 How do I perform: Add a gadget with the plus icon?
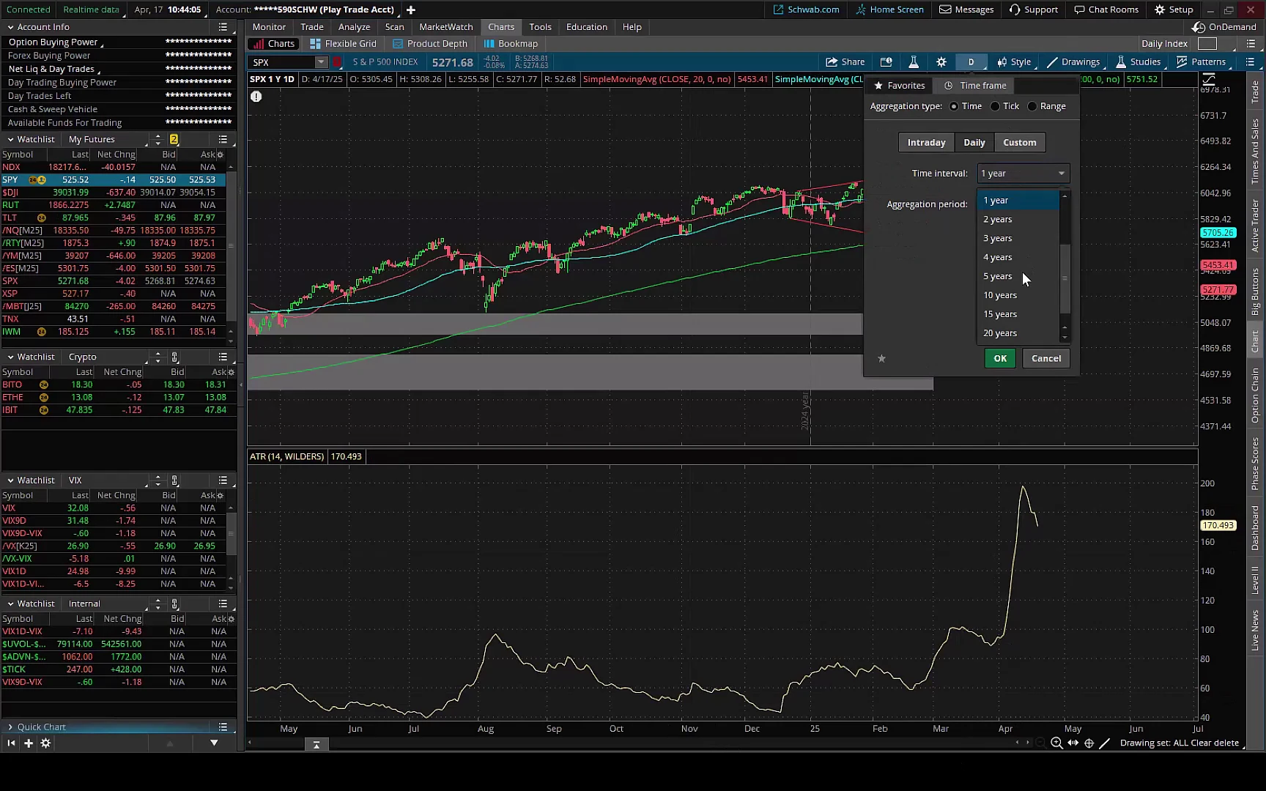point(29,743)
